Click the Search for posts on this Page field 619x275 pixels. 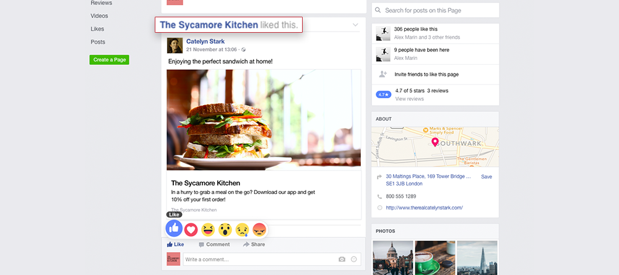pos(435,11)
